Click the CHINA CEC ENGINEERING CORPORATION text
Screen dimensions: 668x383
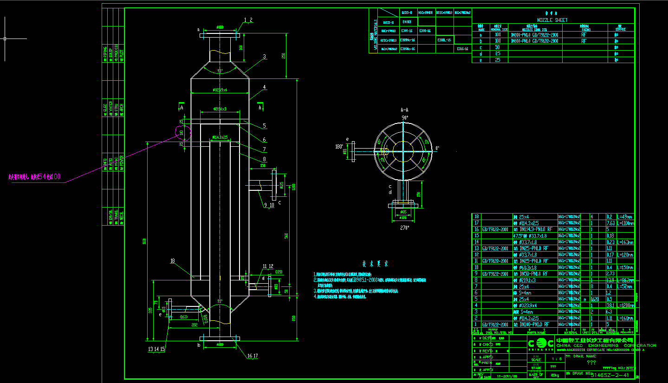tap(606, 345)
